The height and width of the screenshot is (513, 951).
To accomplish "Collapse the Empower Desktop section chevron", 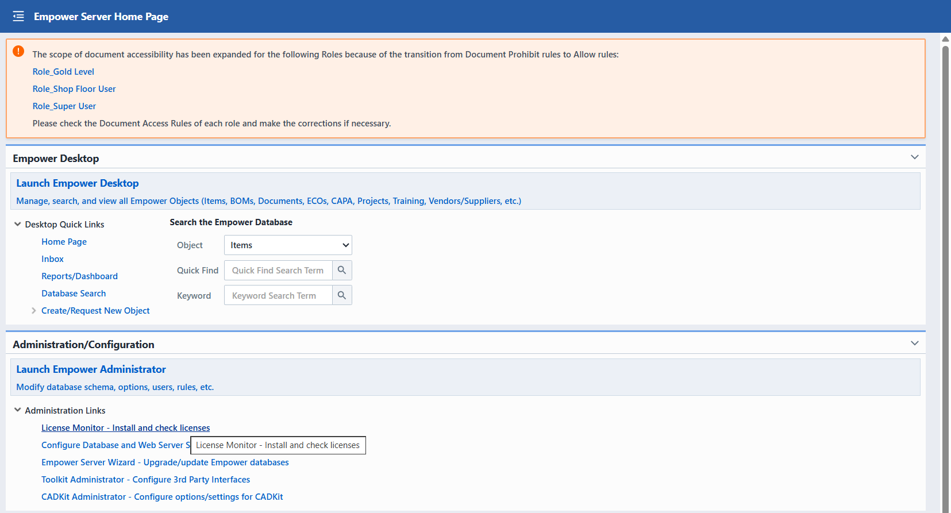I will 915,157.
